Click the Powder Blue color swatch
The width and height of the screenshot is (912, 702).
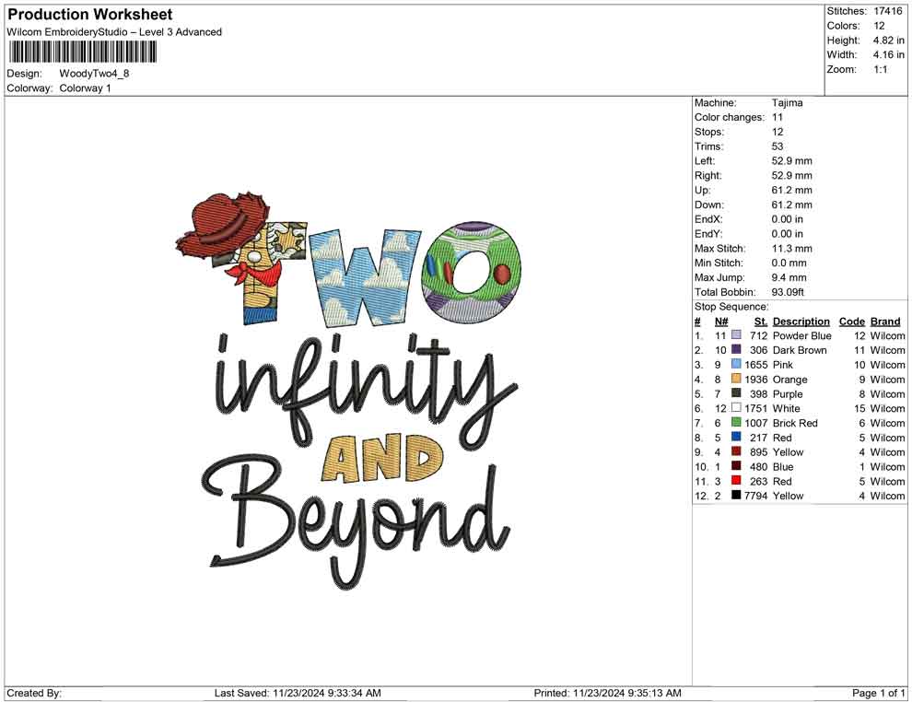736,335
